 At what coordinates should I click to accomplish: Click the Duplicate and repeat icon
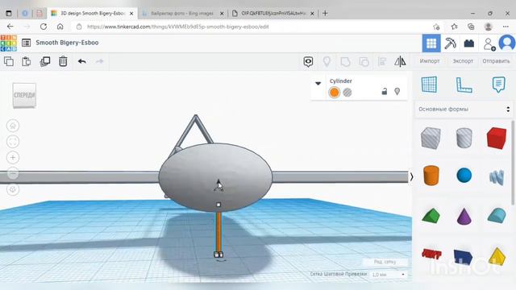(45, 61)
